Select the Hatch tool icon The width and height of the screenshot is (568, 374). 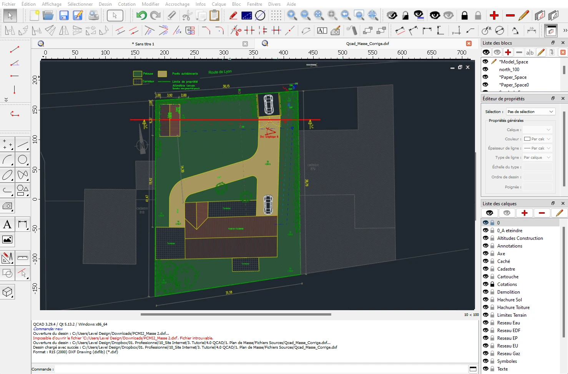coord(7,206)
